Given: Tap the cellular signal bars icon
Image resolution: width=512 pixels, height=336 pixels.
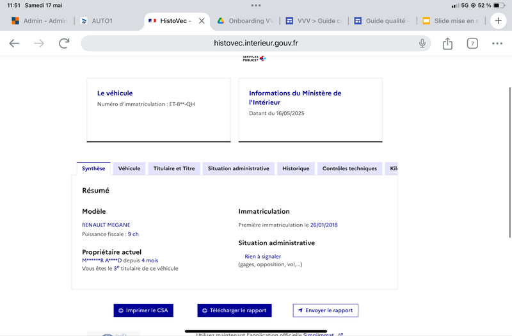Looking at the screenshot, I should click(455, 6).
